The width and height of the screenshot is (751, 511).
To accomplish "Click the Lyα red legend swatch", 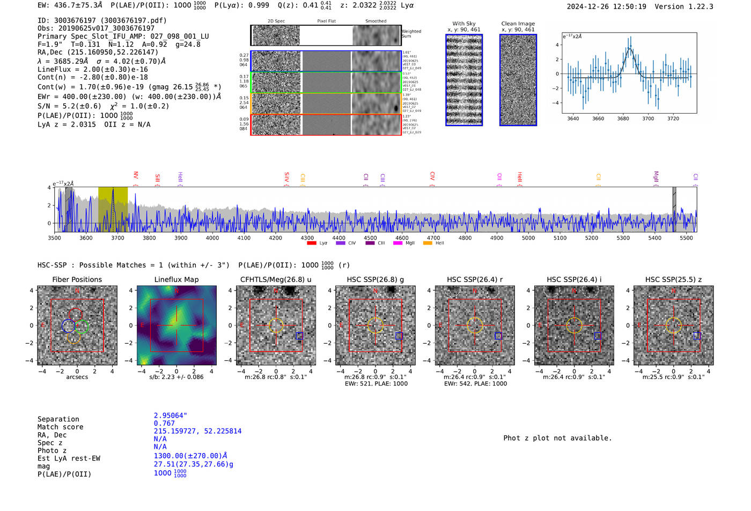I will [311, 243].
